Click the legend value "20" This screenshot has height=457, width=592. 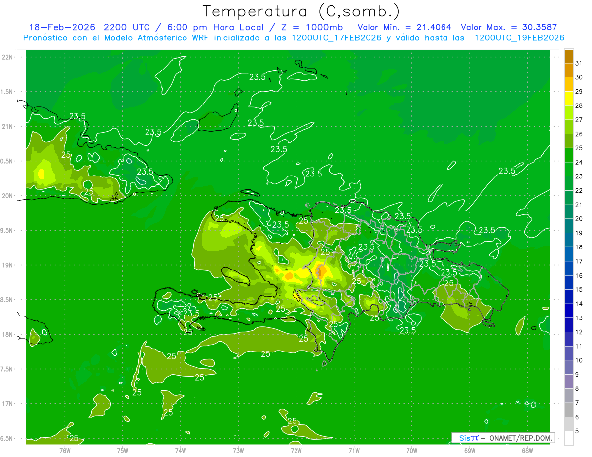click(x=579, y=219)
